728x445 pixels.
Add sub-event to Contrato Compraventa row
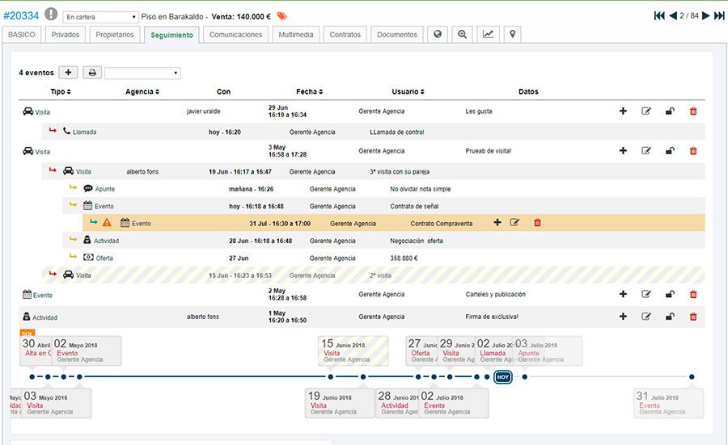(x=497, y=223)
